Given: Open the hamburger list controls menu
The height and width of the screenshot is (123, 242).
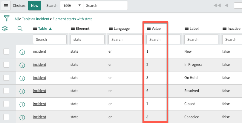Looking at the screenshot, I should tap(6, 6).
